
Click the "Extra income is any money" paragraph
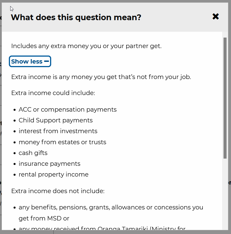tap(101, 77)
